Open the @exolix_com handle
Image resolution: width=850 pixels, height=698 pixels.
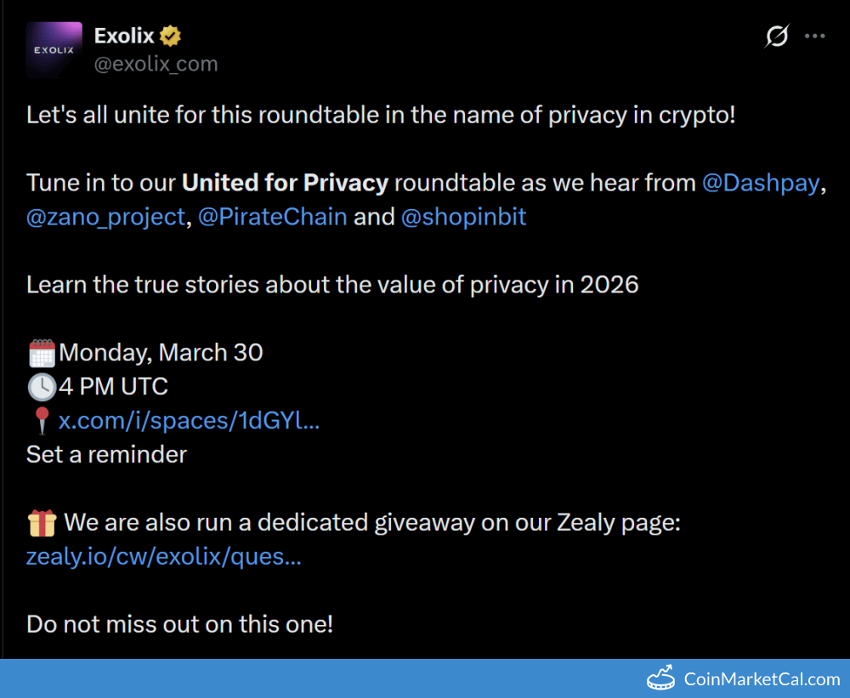(156, 64)
